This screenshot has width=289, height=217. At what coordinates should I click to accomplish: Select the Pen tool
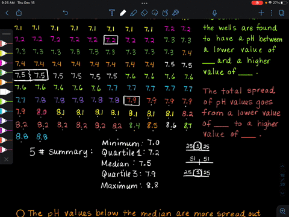(x=123, y=13)
